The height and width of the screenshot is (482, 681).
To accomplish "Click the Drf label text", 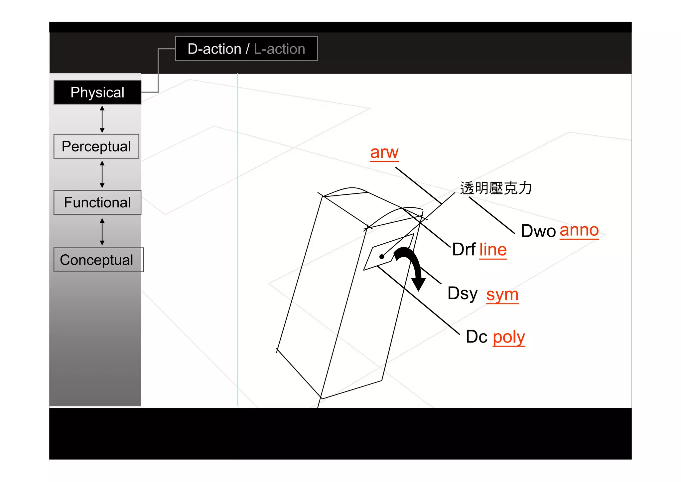I will (x=464, y=250).
